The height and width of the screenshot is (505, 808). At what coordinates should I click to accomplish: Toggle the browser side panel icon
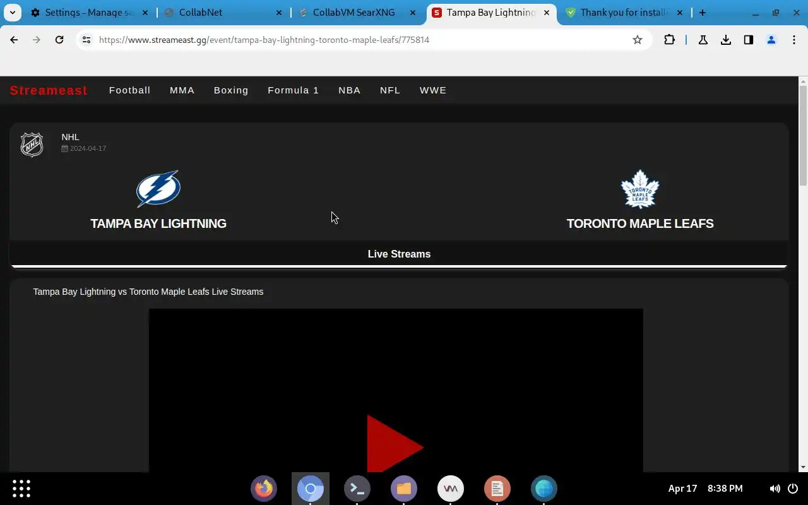pos(749,40)
